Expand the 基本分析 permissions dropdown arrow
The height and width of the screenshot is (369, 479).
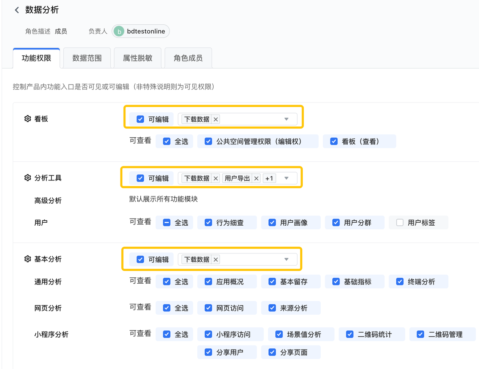[x=286, y=260]
